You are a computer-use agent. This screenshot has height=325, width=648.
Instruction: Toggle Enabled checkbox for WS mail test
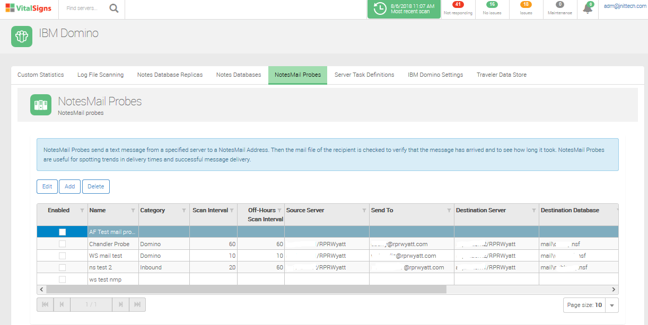coord(63,256)
